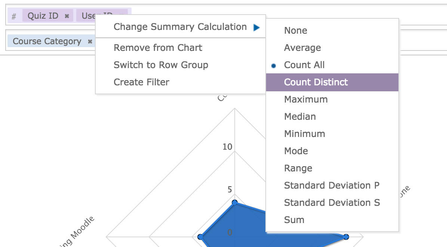Select the Mode calculation
Viewport: 447px width, 247px height.
coord(296,151)
